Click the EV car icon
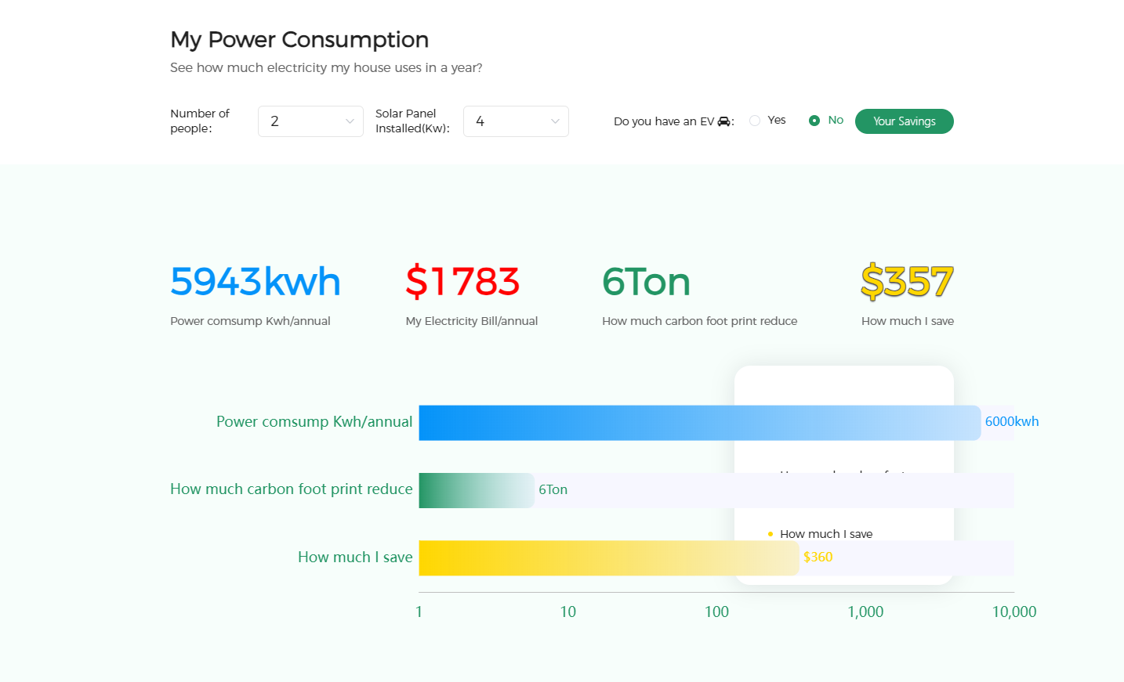Viewport: 1124px width, 682px height. 723,121
